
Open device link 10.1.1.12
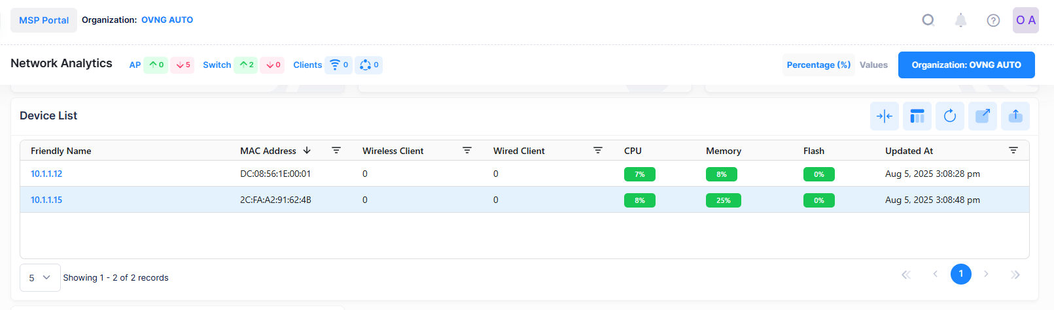(46, 174)
